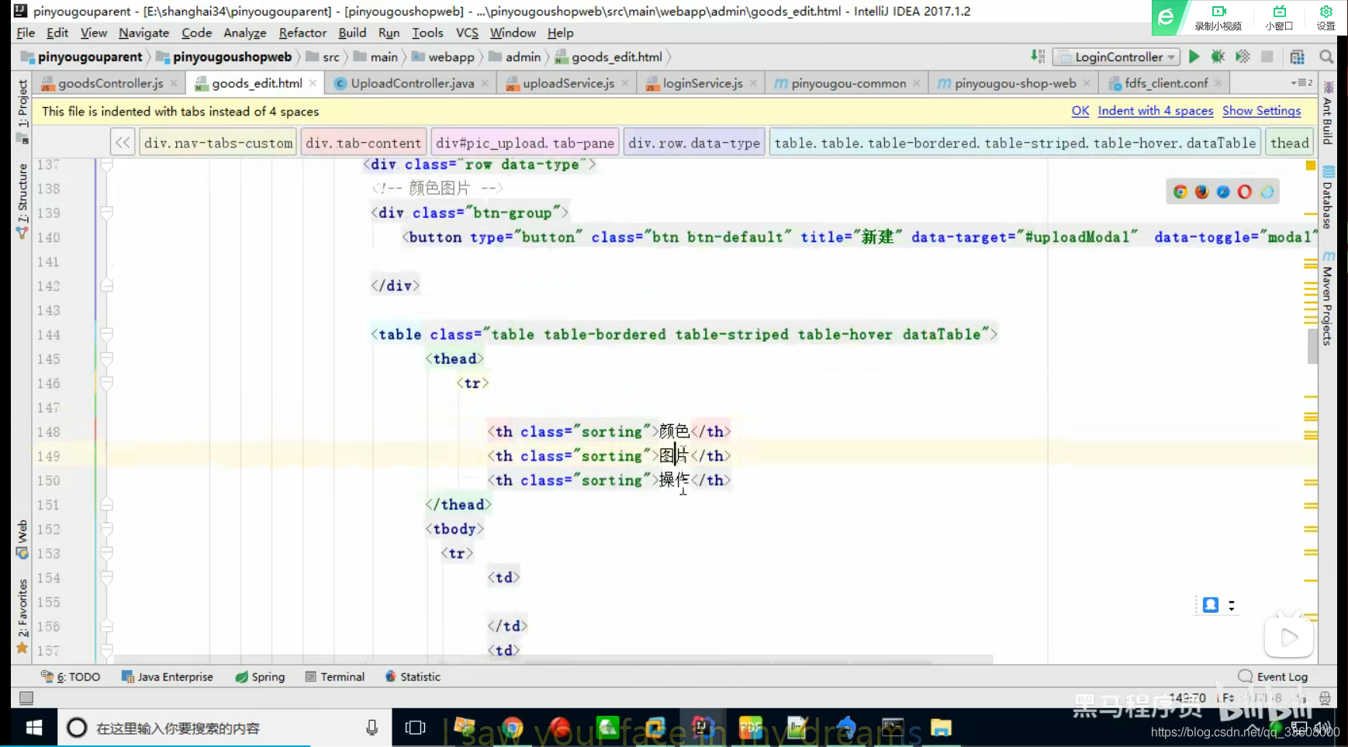The height and width of the screenshot is (747, 1348).
Task: Collapse the tbody fold at line 152
Action: click(x=107, y=529)
